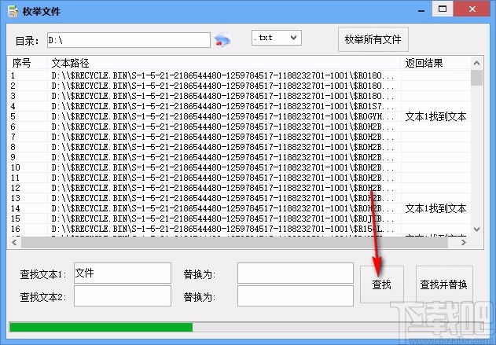This screenshot has width=496, height=345.
Task: Click the app icon in title bar
Action: coord(13,11)
